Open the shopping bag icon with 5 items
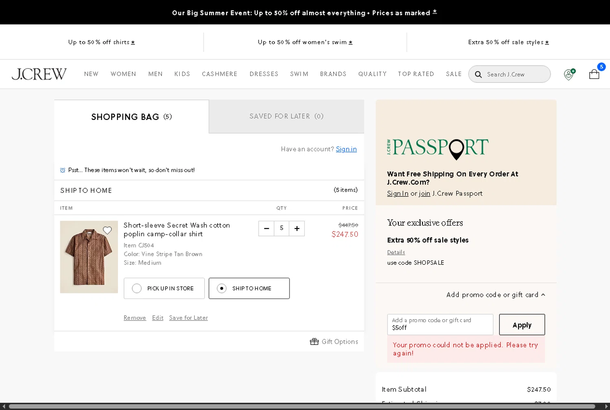This screenshot has width=610, height=410. (595, 74)
